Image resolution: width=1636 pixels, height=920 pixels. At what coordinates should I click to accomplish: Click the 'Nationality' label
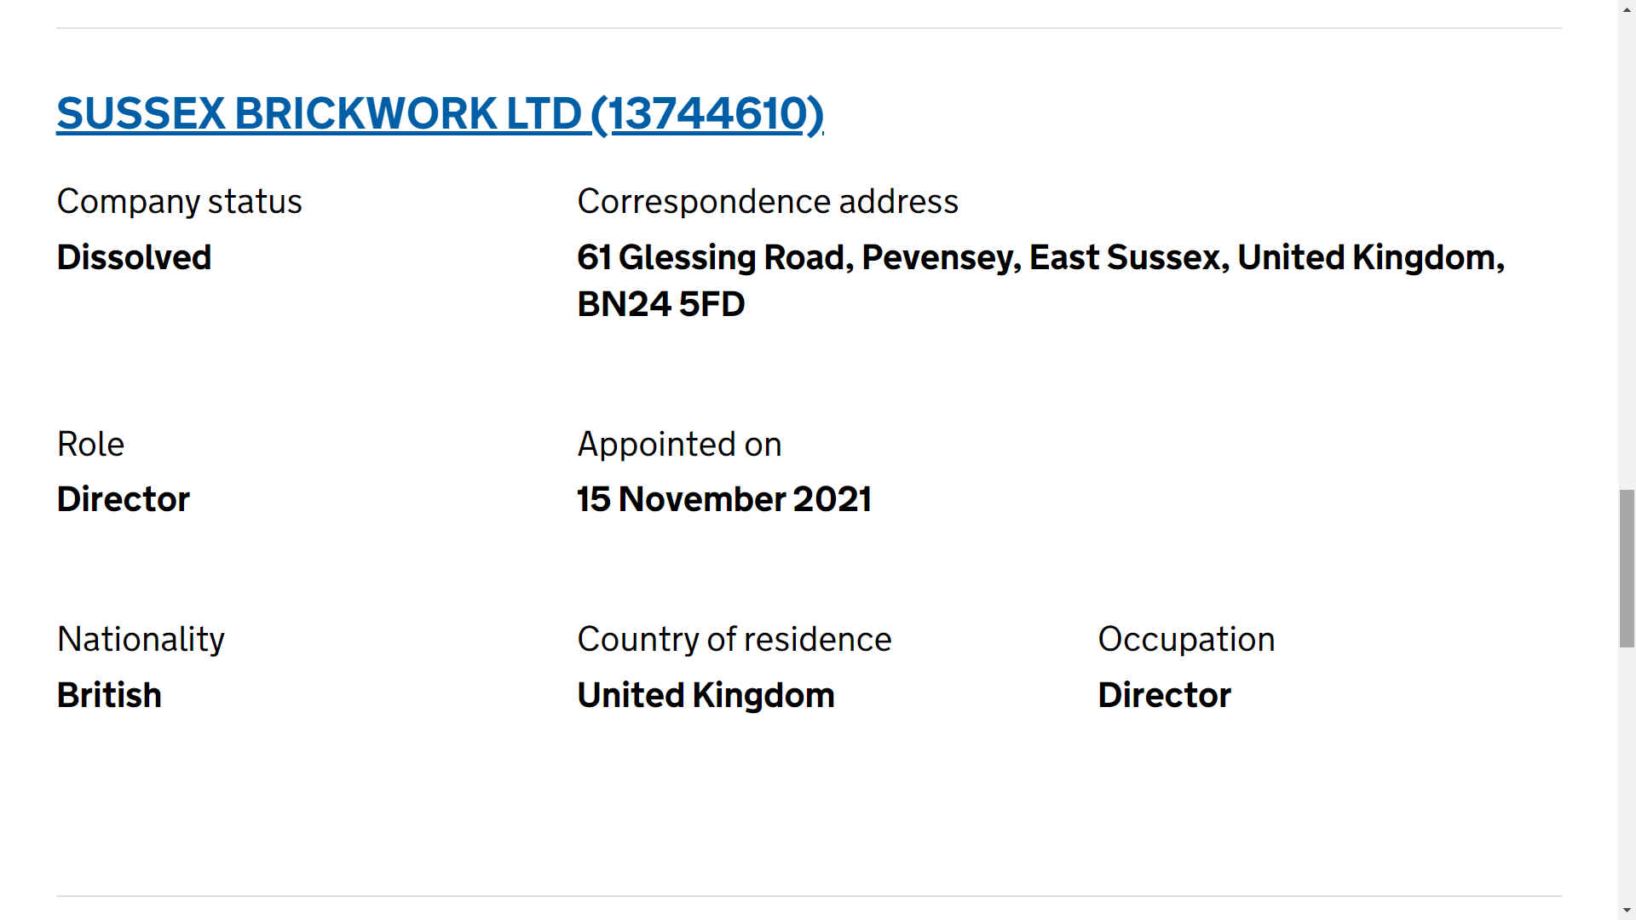pos(141,639)
